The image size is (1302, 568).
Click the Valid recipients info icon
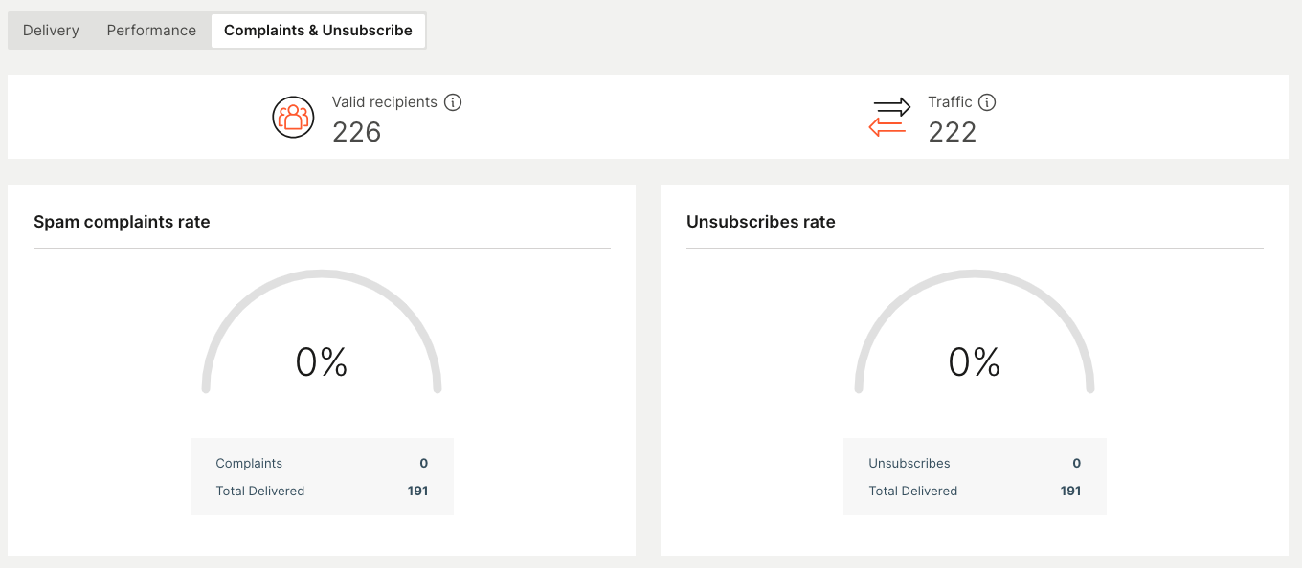(x=453, y=102)
